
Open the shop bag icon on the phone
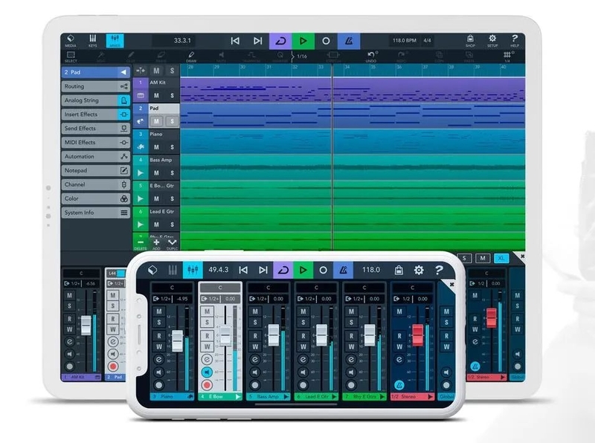pyautogui.click(x=399, y=270)
